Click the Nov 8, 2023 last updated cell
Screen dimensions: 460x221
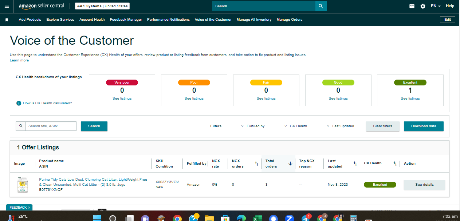[338, 185]
